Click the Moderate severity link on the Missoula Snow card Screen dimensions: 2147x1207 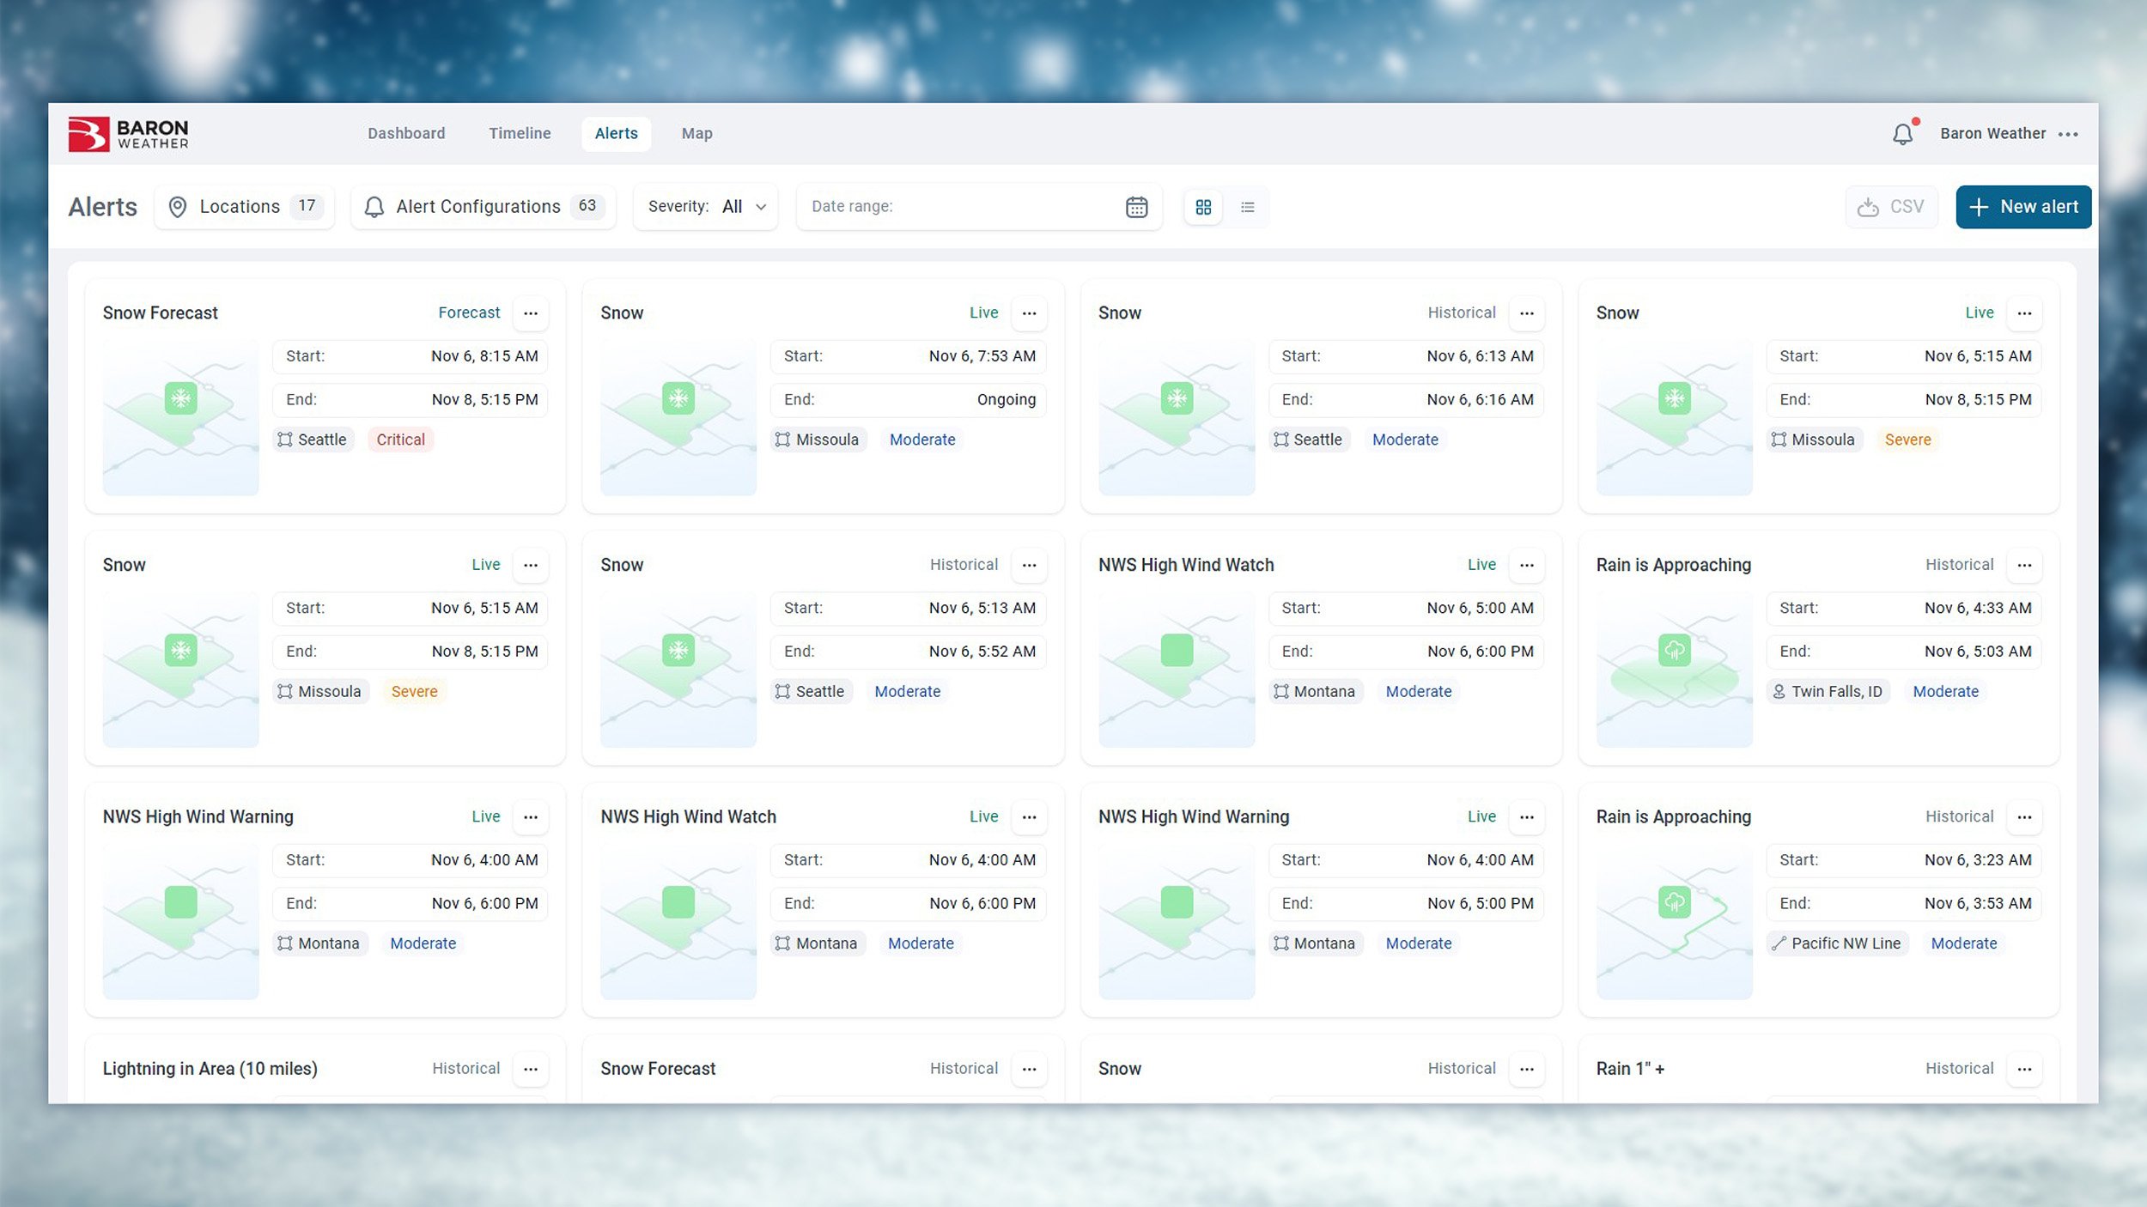pyautogui.click(x=922, y=440)
